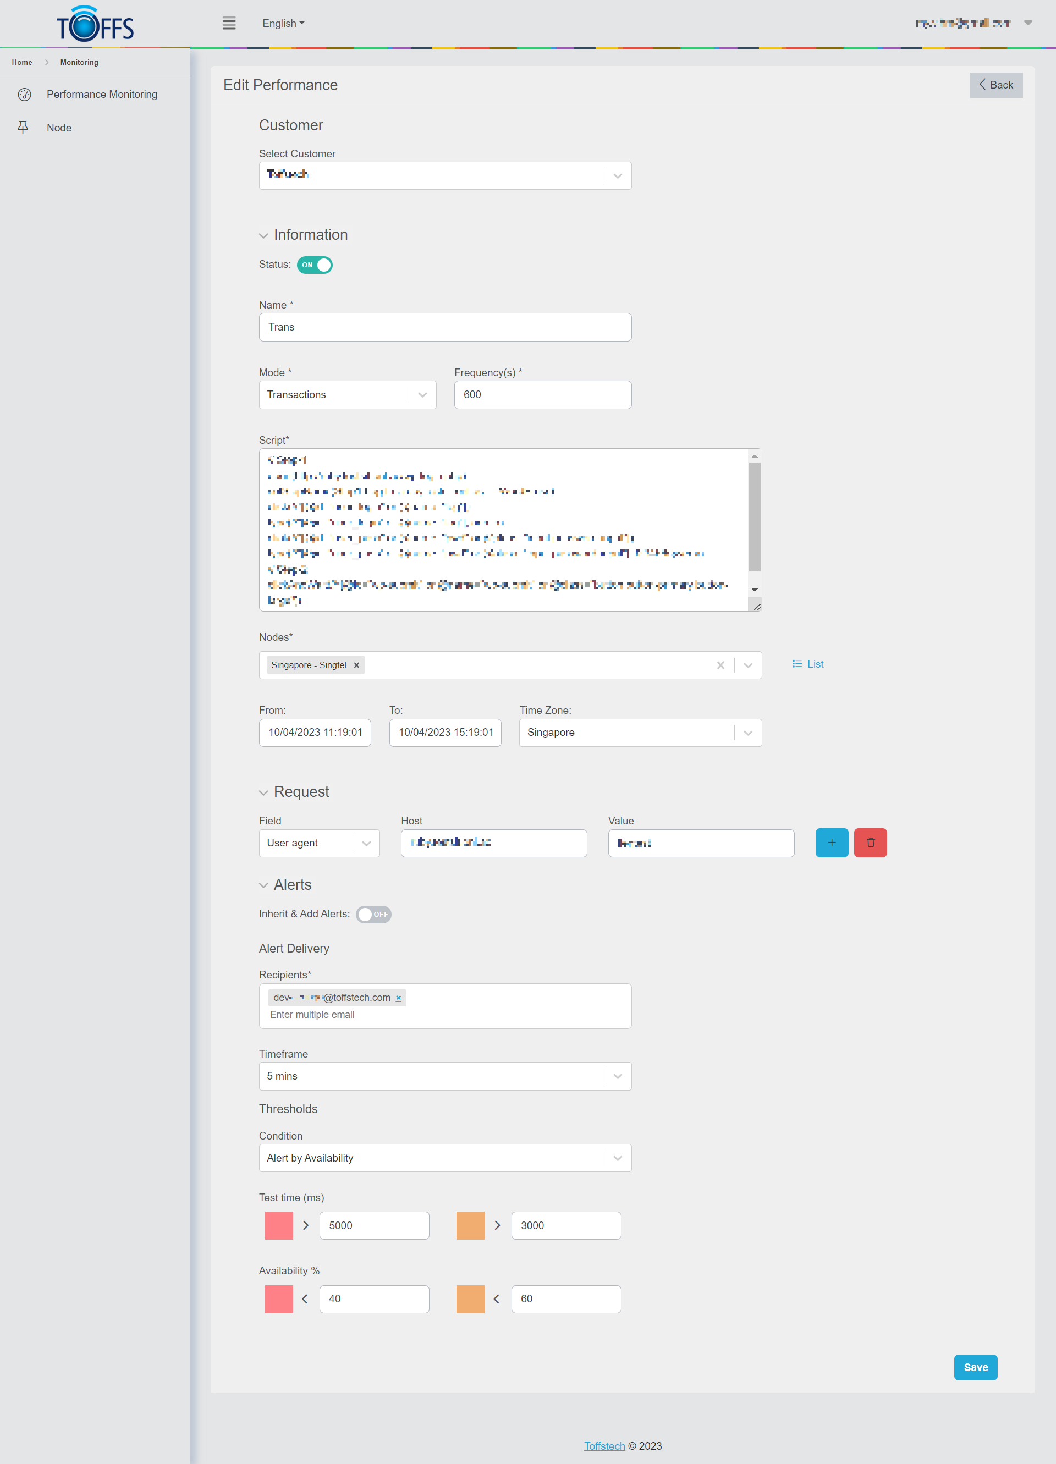Click the TOFFS logo
Viewport: 1056px width, 1464px height.
tap(95, 25)
